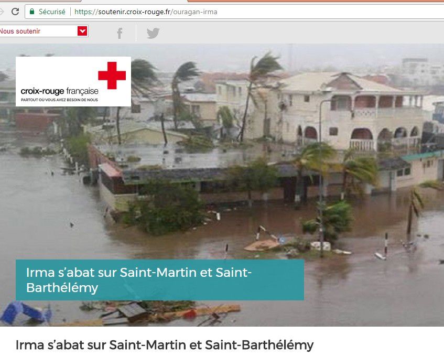
Task: Go back using the browser back arrow
Action: coord(2,12)
